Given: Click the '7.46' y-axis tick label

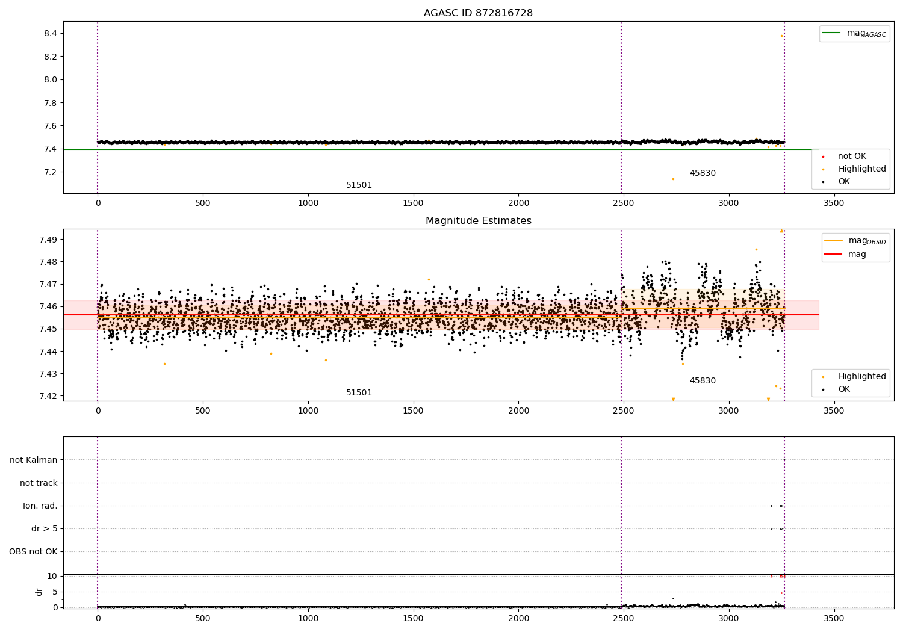Looking at the screenshot, I should pyautogui.click(x=48, y=306).
